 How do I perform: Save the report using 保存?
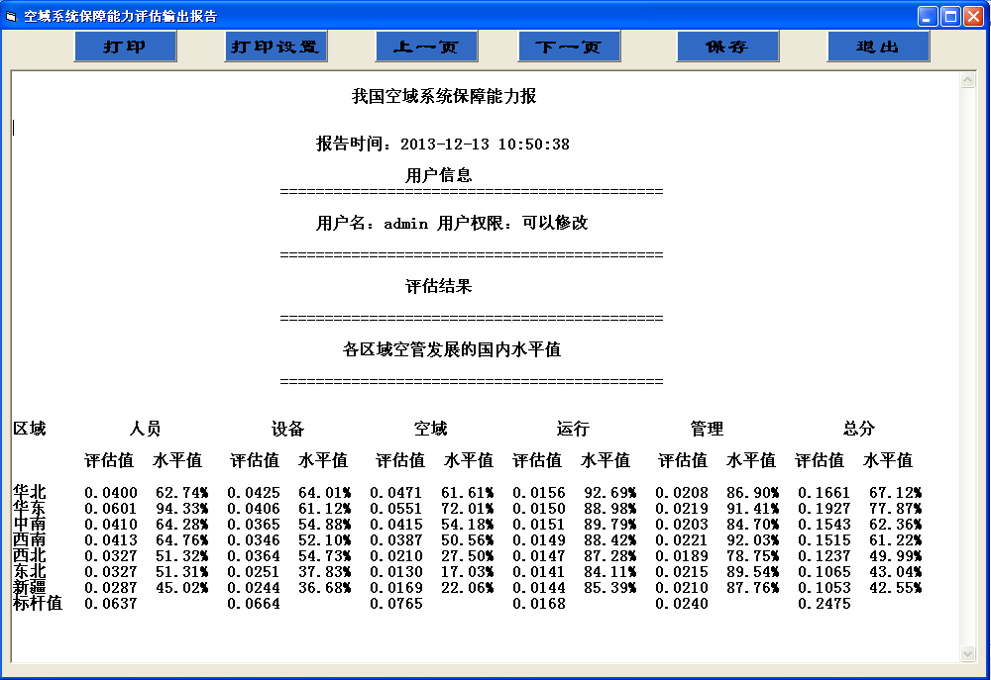coord(727,47)
